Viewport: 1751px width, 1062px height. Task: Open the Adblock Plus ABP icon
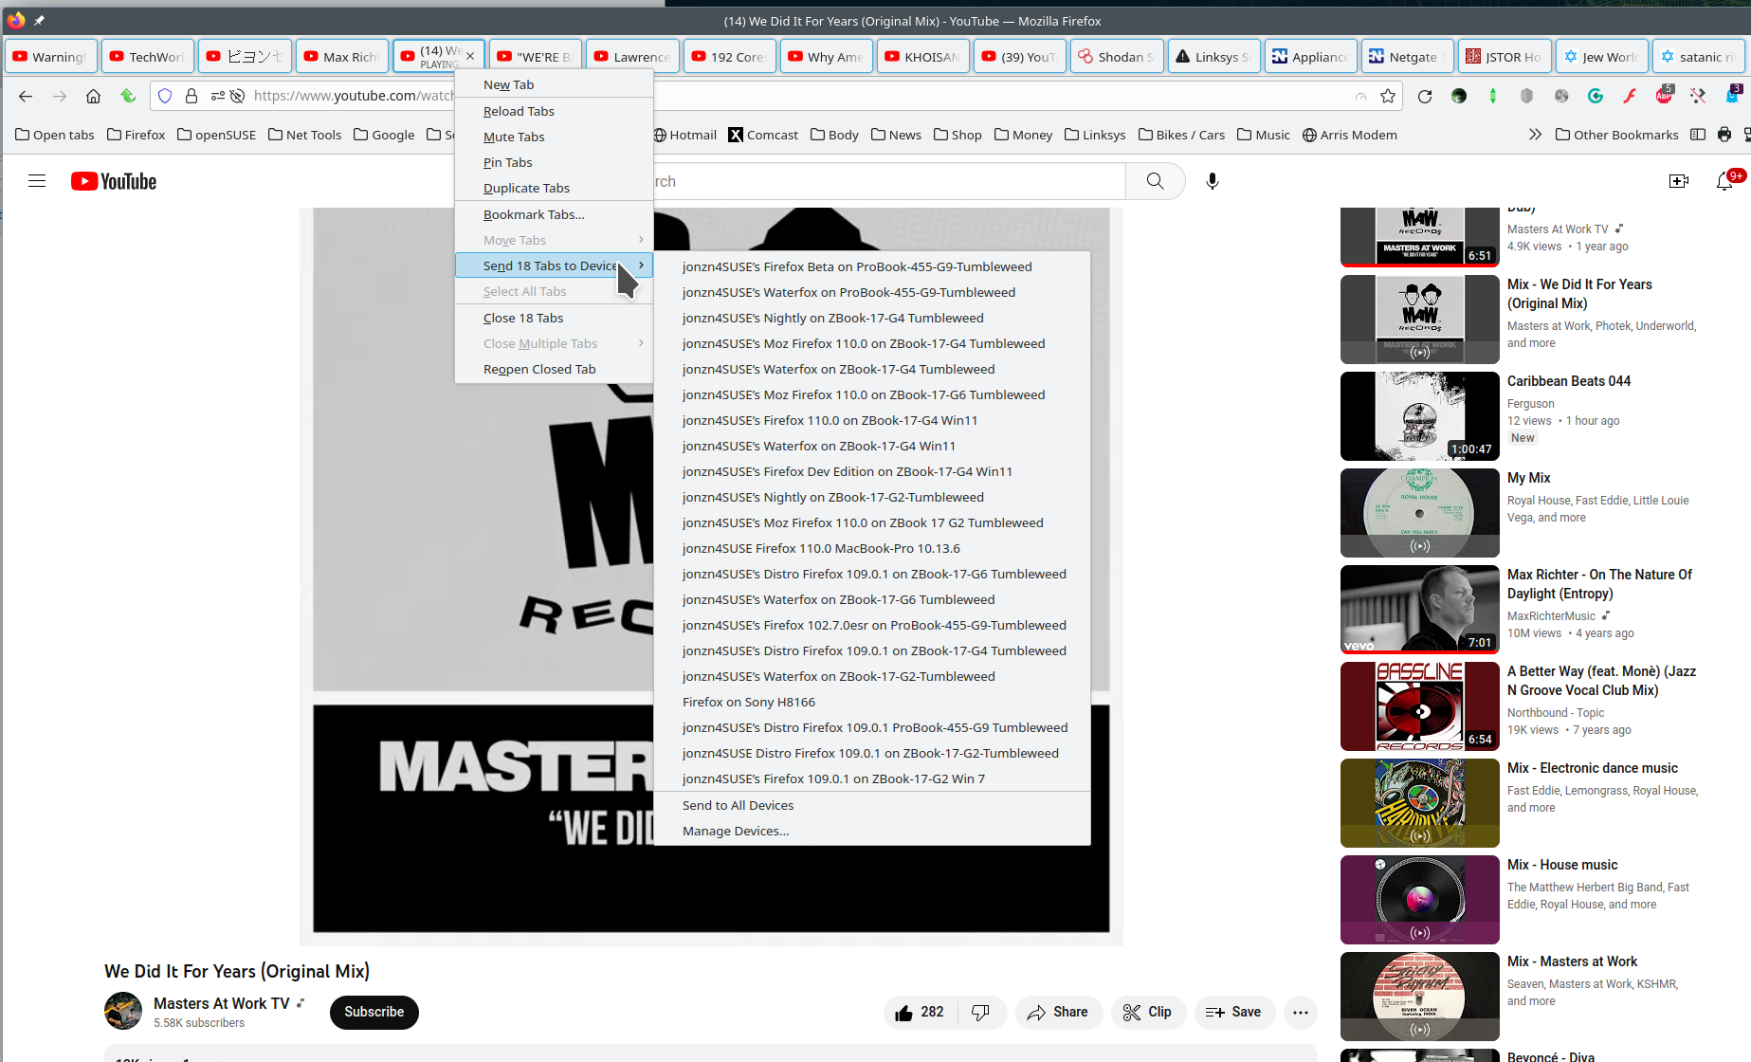[1664, 95]
